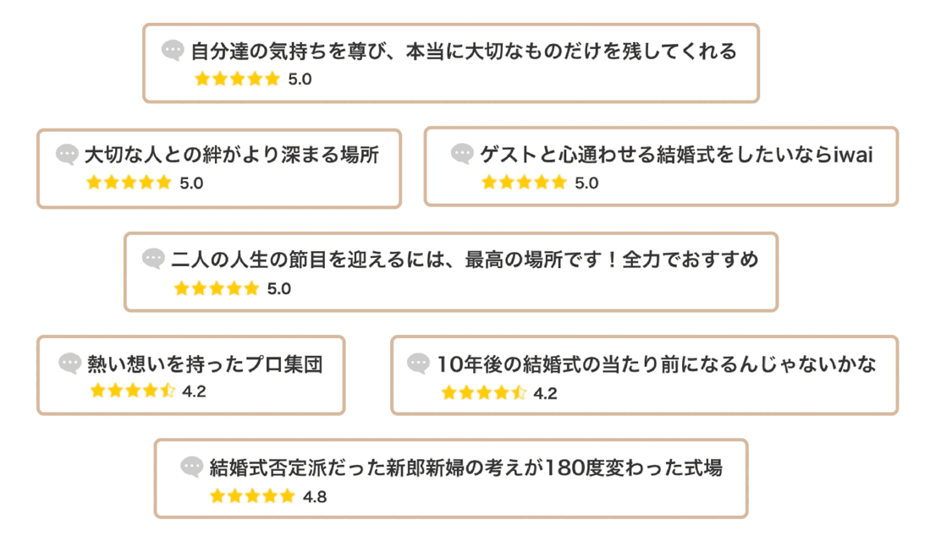
Task: Click speech bubble icon beside 自分達の気持ちを尊び review
Action: pyautogui.click(x=173, y=51)
